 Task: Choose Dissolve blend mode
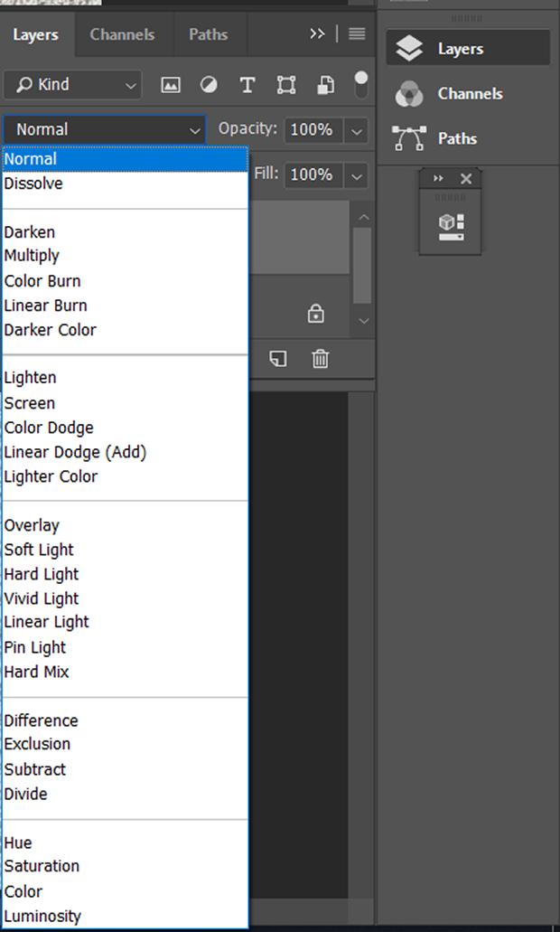126,184
